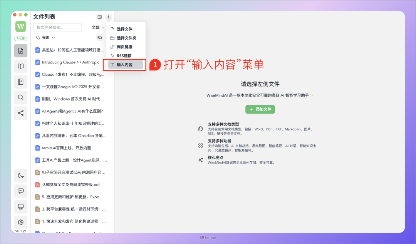Click text-file icon beside 扣子空间开启测试以来
This screenshot has width=416, height=244.
[38, 172]
